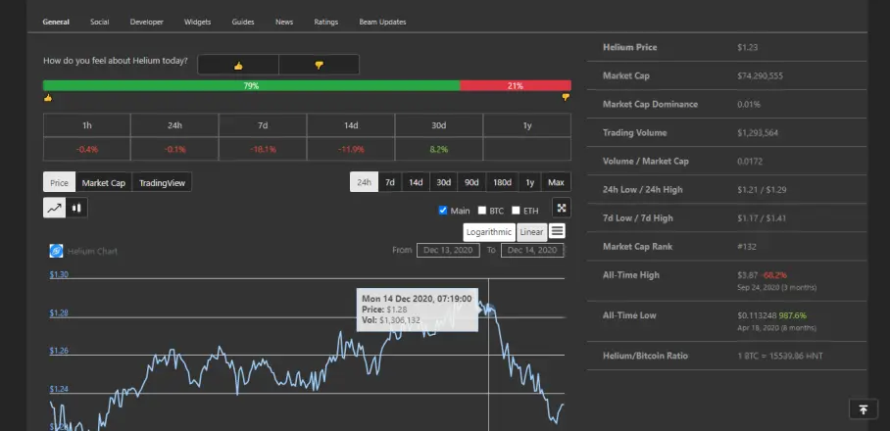Open the Guides tab

243,23
